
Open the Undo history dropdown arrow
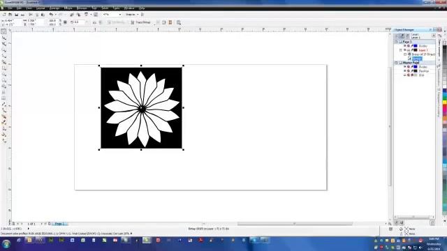[x=55, y=15]
